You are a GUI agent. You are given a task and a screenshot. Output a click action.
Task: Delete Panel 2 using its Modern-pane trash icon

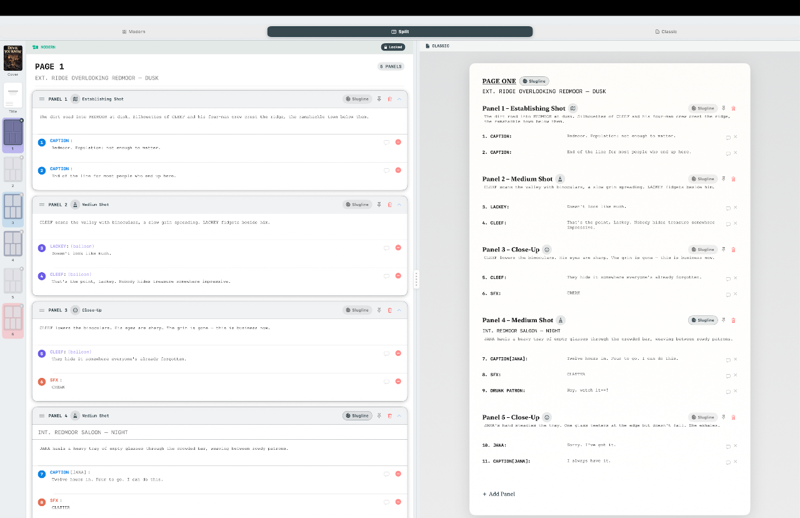pyautogui.click(x=389, y=205)
